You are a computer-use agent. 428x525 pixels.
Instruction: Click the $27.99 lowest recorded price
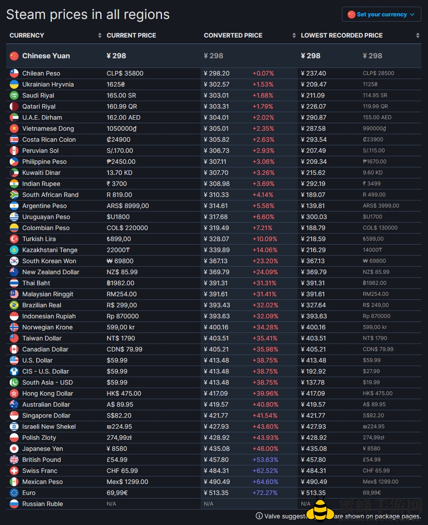(x=371, y=371)
